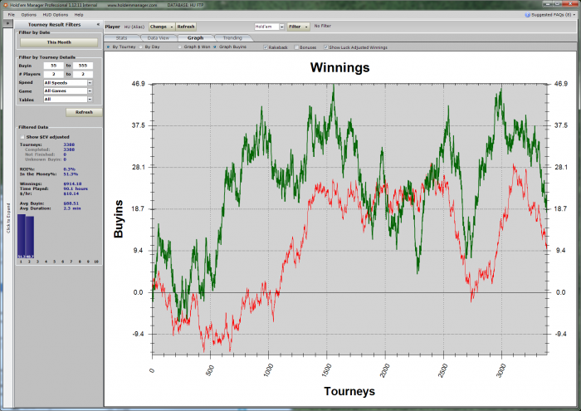Open the Options menu
The image size is (581, 411).
(x=28, y=15)
